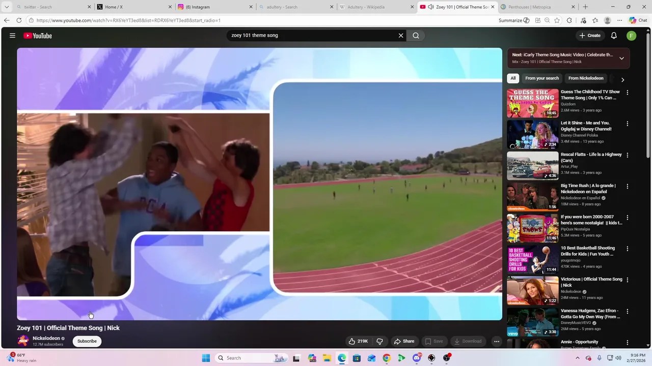The height and width of the screenshot is (366, 652).
Task: Switch to the Home / X tab
Action: (134, 7)
